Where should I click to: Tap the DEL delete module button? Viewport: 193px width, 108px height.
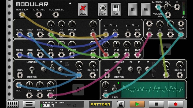tap(83, 10)
